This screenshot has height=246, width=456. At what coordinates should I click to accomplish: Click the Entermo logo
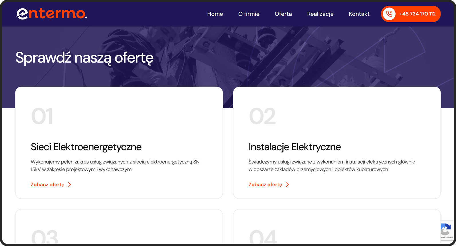pyautogui.click(x=51, y=14)
